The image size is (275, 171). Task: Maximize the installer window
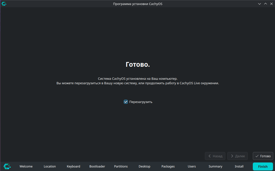click(265, 4)
